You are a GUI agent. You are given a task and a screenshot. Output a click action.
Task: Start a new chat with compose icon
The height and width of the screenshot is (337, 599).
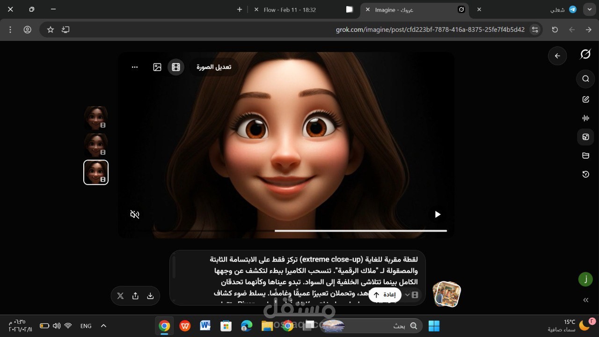(x=585, y=99)
